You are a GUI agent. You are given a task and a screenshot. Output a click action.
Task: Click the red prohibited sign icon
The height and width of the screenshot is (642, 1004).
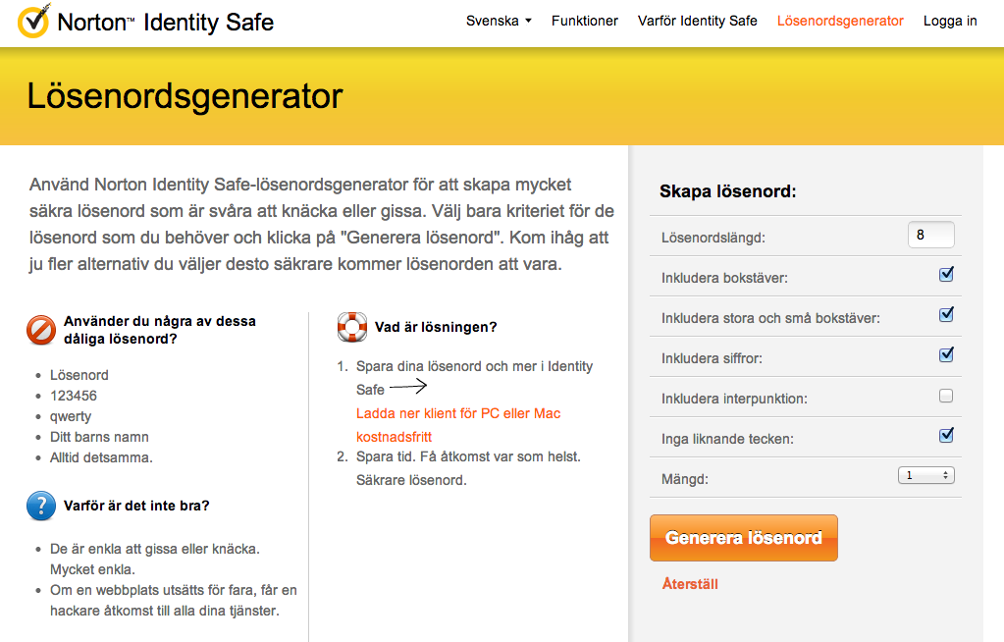[41, 330]
